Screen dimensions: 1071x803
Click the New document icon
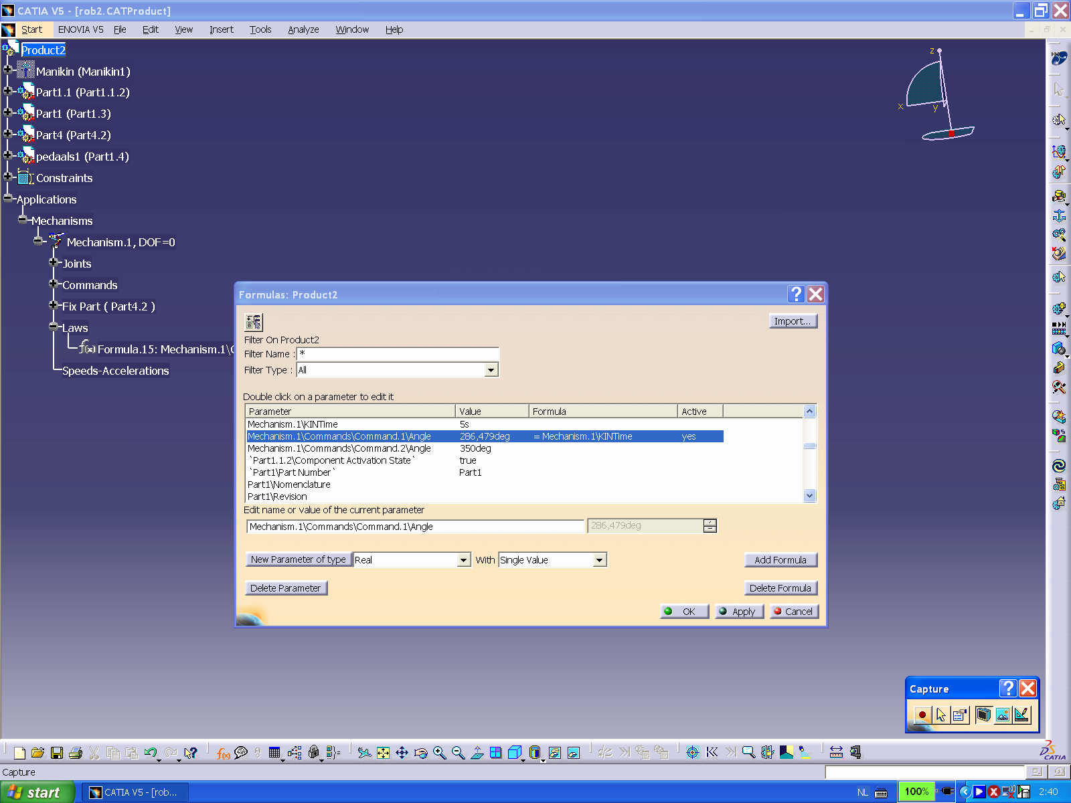pos(19,753)
